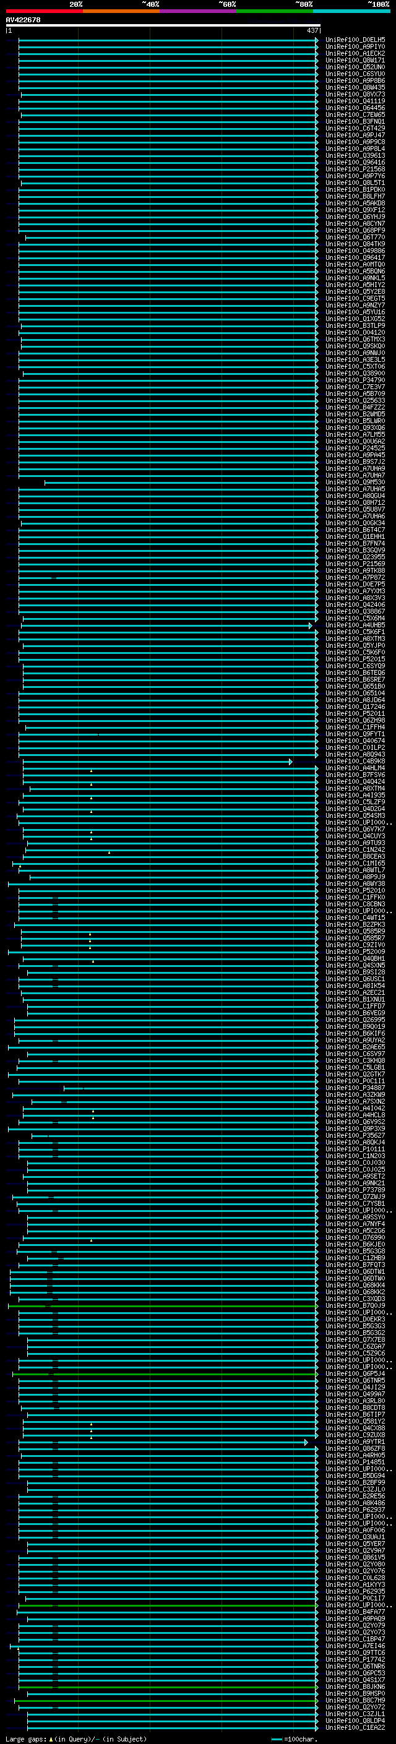Select the UniRef100_P21568 label
This screenshot has height=1744, width=396.
pyautogui.click(x=355, y=170)
